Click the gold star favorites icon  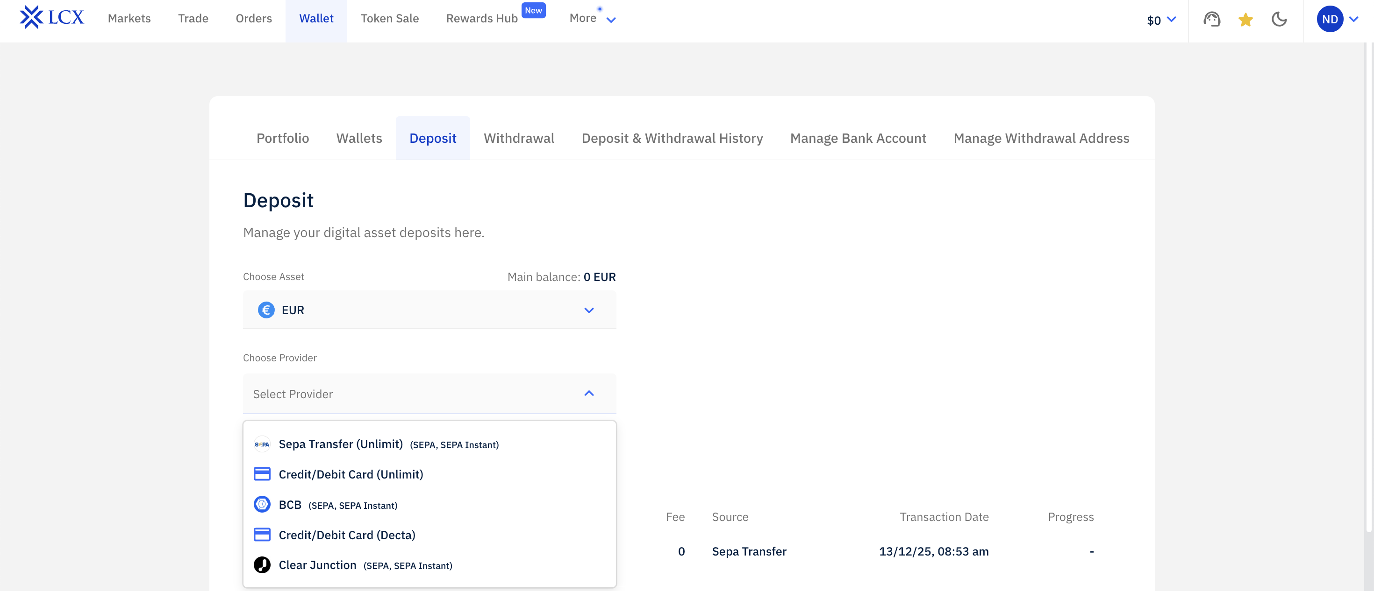[1245, 20]
